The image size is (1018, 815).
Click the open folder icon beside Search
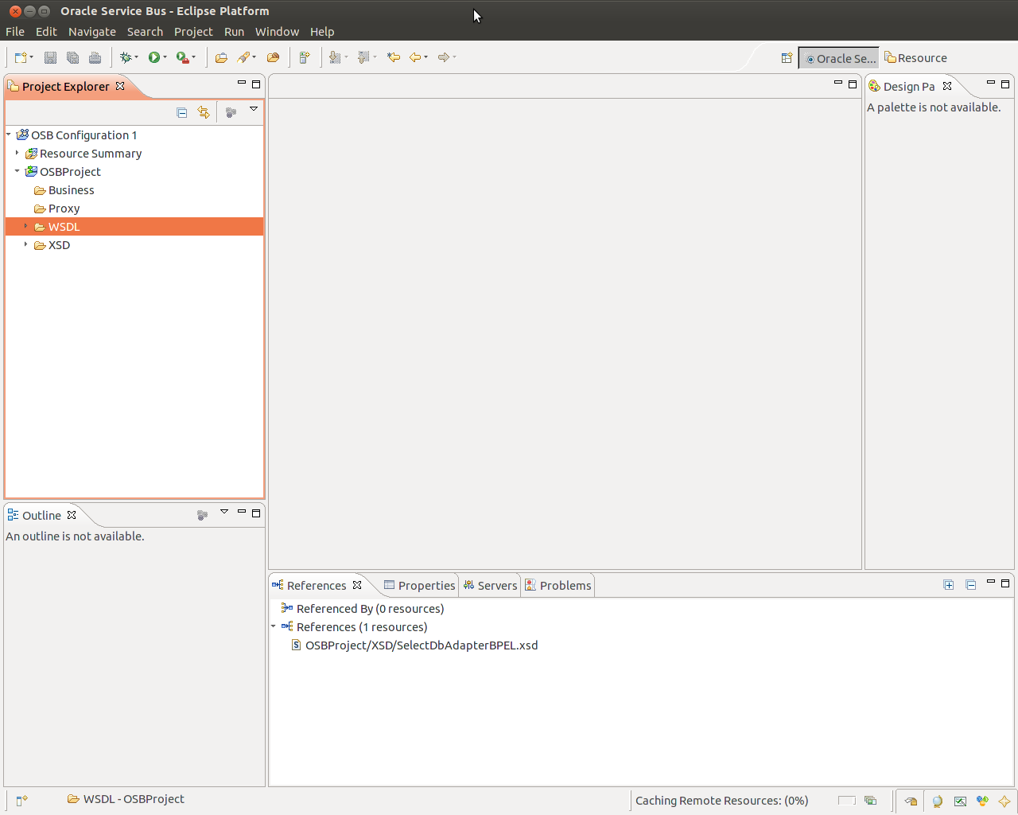(x=273, y=57)
